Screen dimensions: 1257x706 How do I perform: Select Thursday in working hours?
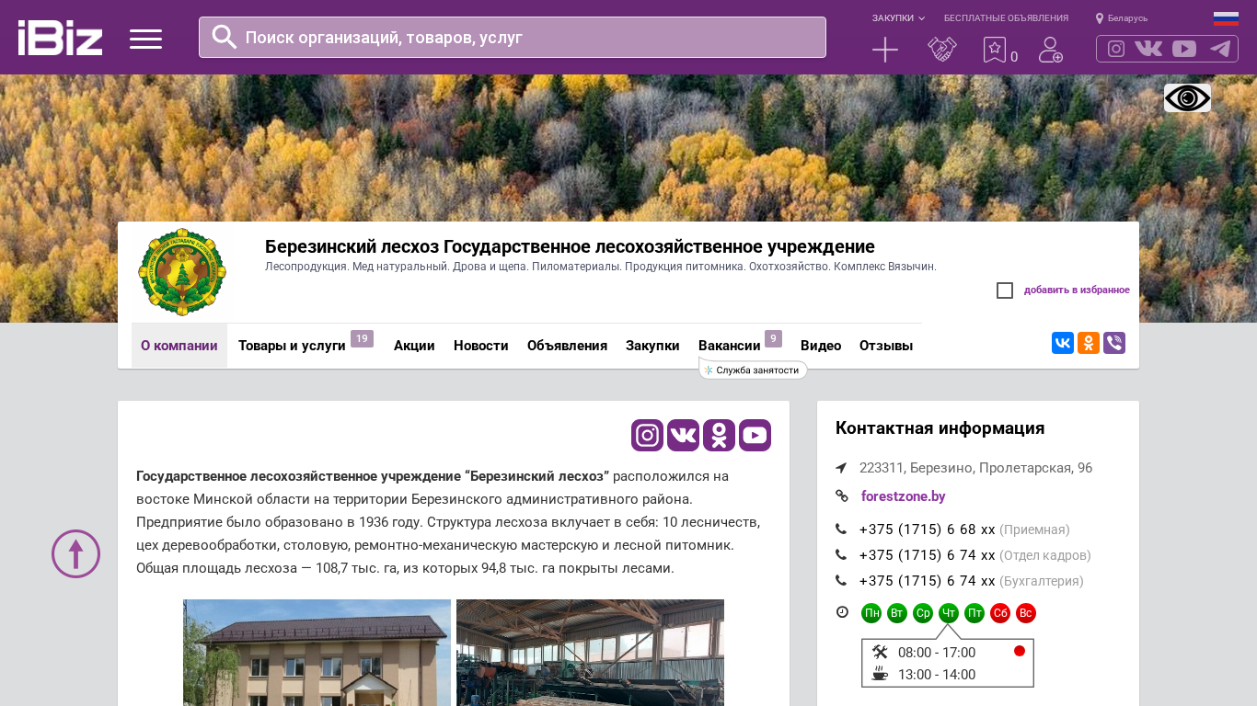tap(949, 613)
